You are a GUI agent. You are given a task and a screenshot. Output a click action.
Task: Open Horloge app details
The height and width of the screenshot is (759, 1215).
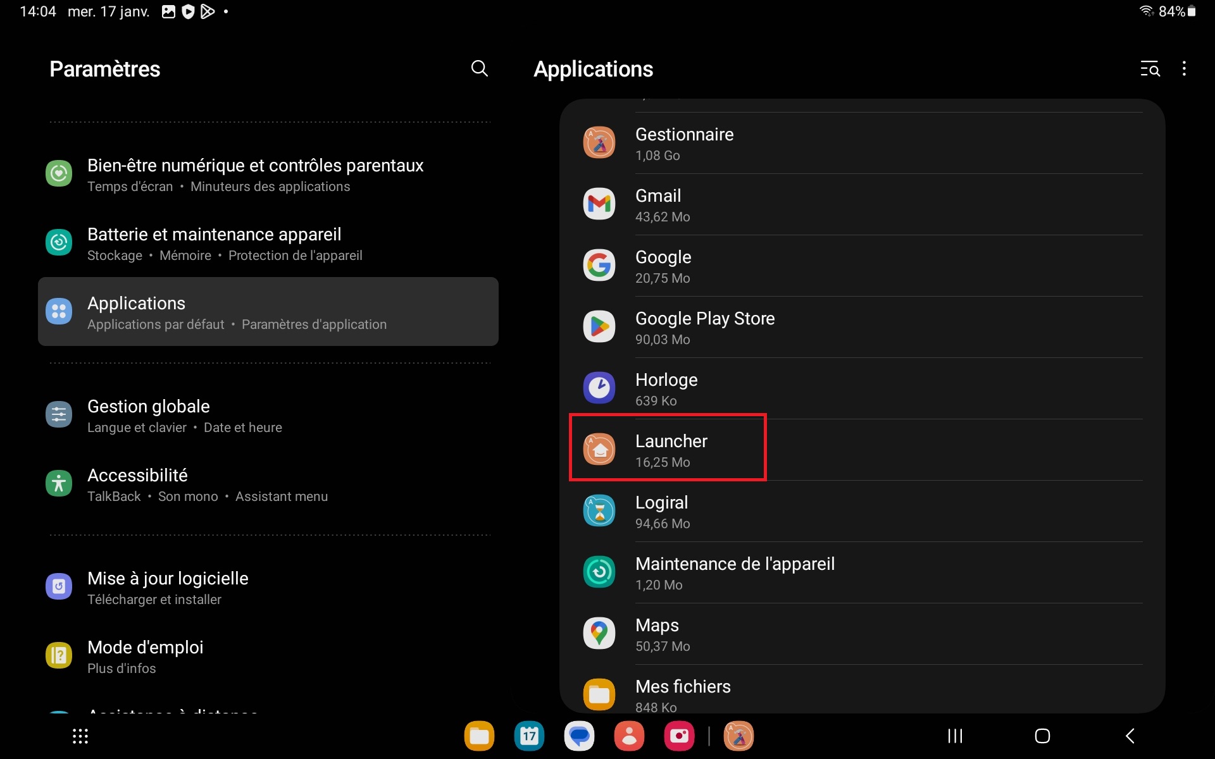coord(863,388)
